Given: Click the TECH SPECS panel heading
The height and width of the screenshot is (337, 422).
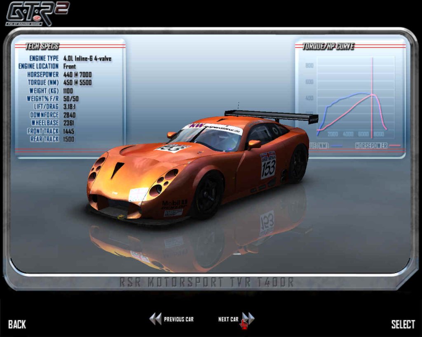Looking at the screenshot, I should click(42, 46).
